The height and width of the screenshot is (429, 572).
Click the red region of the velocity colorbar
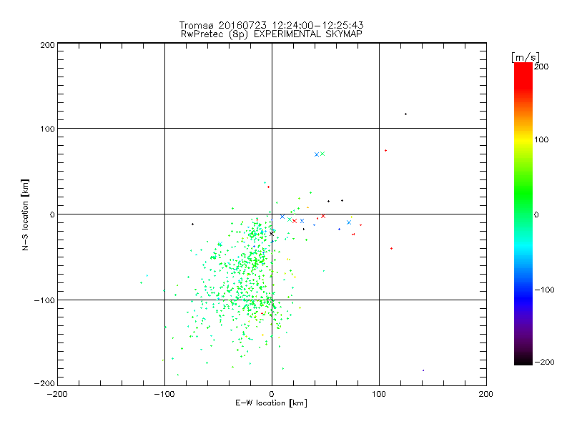(x=523, y=75)
